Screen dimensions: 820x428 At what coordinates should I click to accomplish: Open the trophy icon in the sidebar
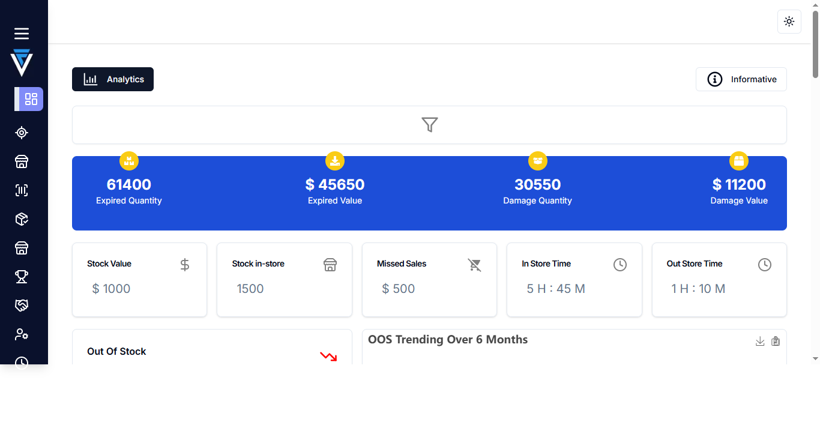22,277
